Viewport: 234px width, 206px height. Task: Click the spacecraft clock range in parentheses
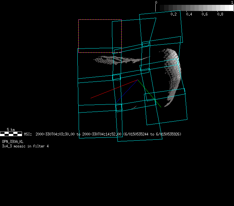pyautogui.click(x=152, y=134)
